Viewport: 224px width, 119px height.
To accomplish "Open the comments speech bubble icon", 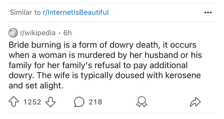I will coord(79,102).
